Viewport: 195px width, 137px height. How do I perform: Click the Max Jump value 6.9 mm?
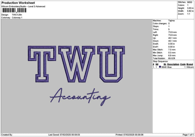coord(172,56)
